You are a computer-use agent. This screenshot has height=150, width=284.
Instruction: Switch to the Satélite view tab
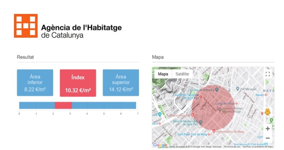[182, 74]
